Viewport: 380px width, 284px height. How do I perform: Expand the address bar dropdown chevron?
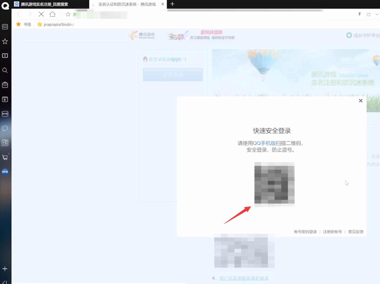point(377,14)
